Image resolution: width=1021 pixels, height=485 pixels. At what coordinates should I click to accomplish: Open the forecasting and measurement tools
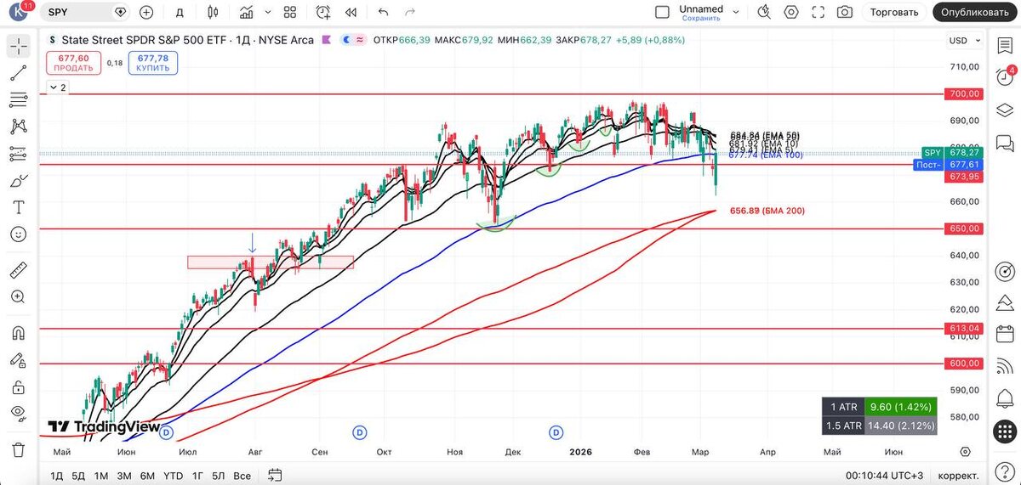[x=18, y=154]
